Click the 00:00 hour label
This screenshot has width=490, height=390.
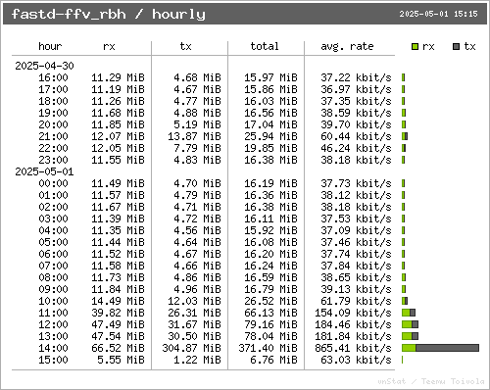tap(53, 183)
